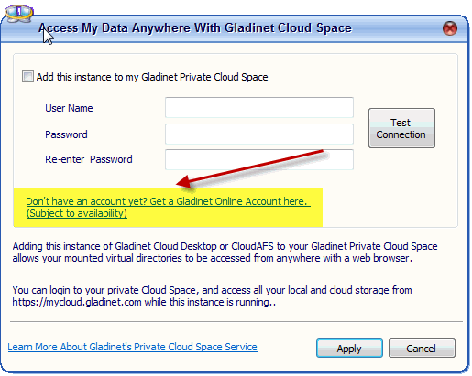Click into the Password input box
This screenshot has height=376, width=472.
pos(259,134)
